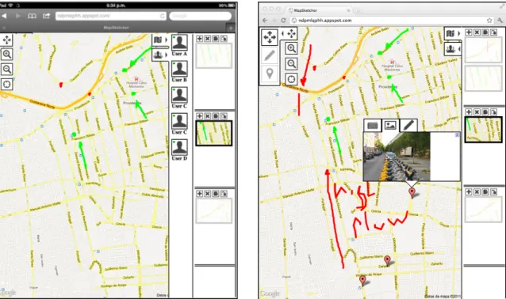The width and height of the screenshot is (506, 299).
Task: Copy sketch in Chrome first panel
Action: point(485,32)
